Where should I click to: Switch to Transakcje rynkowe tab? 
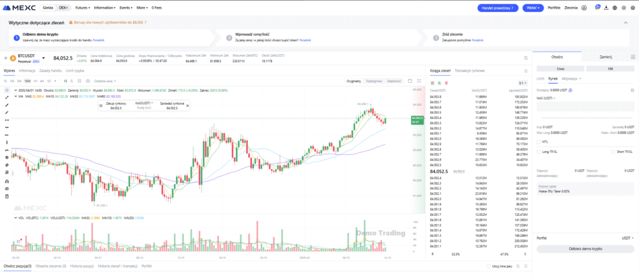(x=469, y=71)
